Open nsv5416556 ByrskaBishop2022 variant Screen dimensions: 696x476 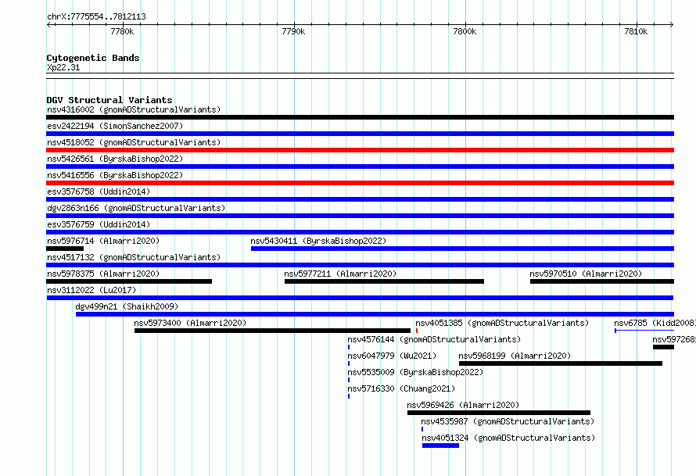(x=115, y=175)
